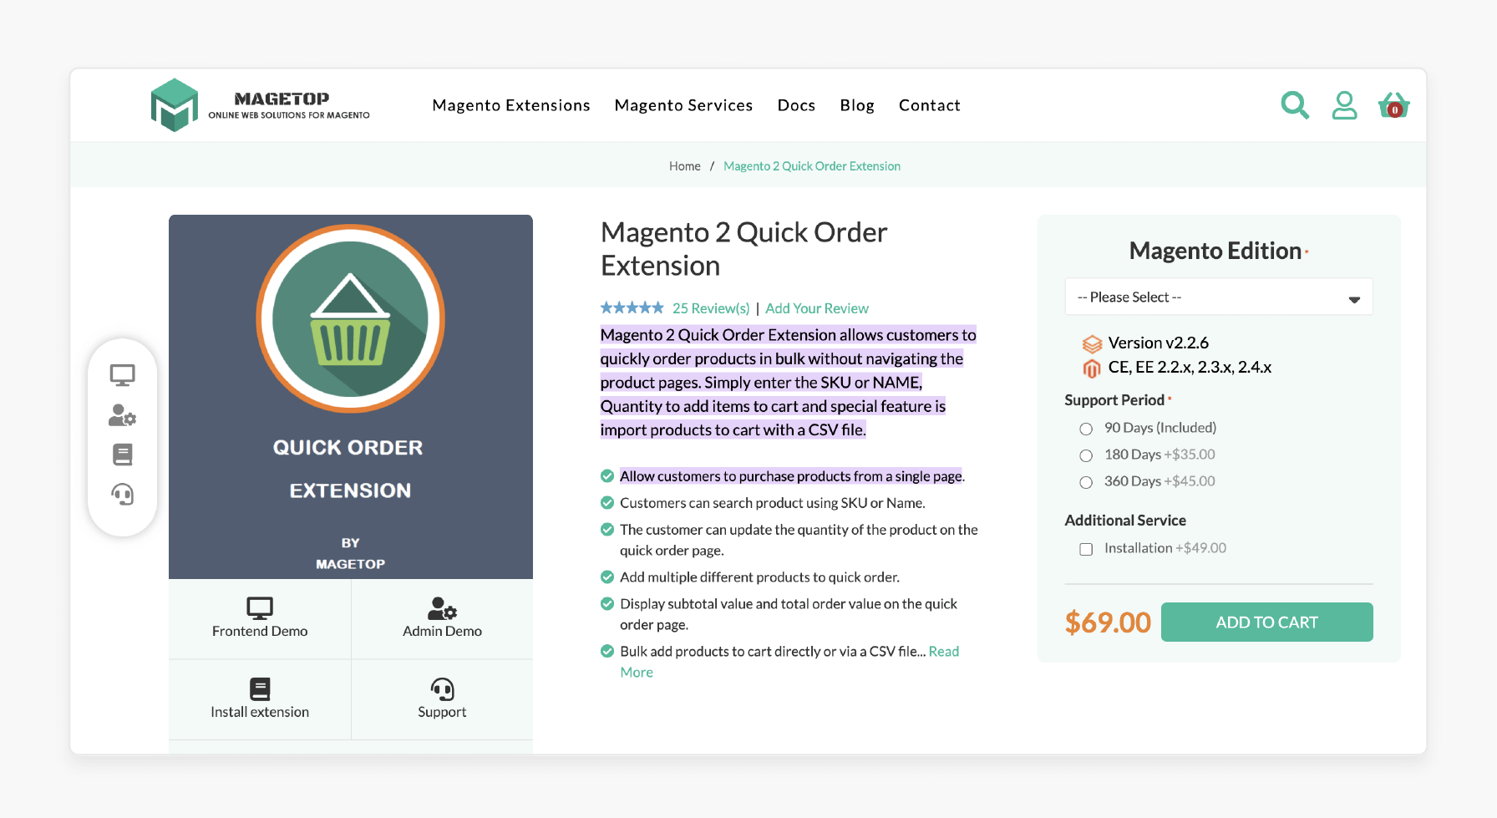The image size is (1497, 818).
Task: Click the Support headset icon
Action: (442, 688)
